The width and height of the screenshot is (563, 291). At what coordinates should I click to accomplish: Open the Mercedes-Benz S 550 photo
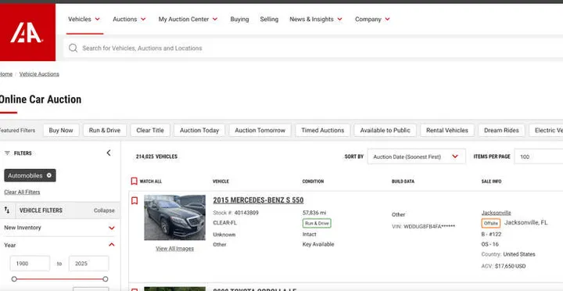pyautogui.click(x=174, y=217)
